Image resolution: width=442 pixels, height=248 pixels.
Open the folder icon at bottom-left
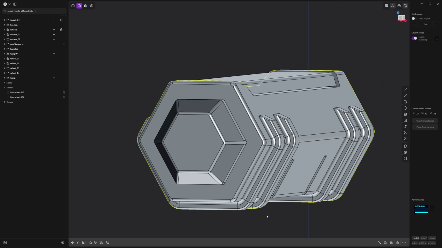point(5,243)
